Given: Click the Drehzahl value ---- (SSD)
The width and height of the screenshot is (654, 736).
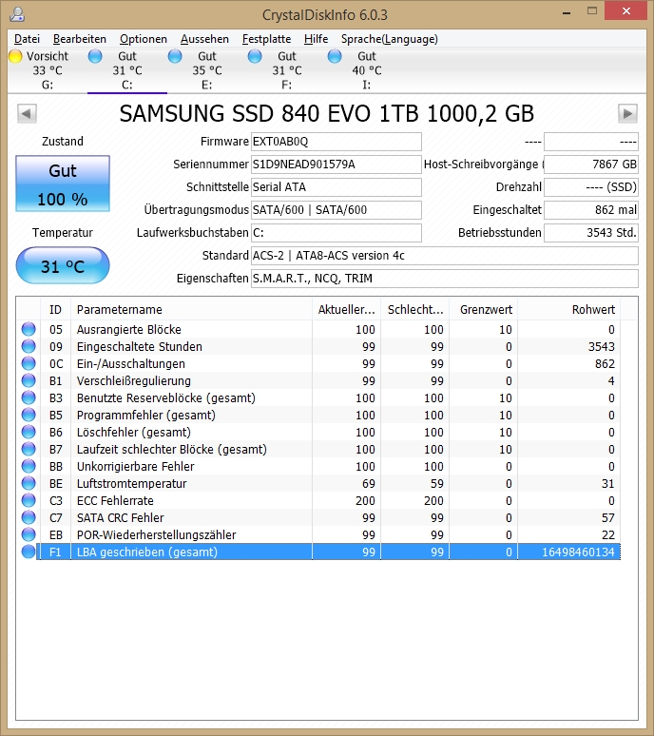Looking at the screenshot, I should tap(591, 187).
